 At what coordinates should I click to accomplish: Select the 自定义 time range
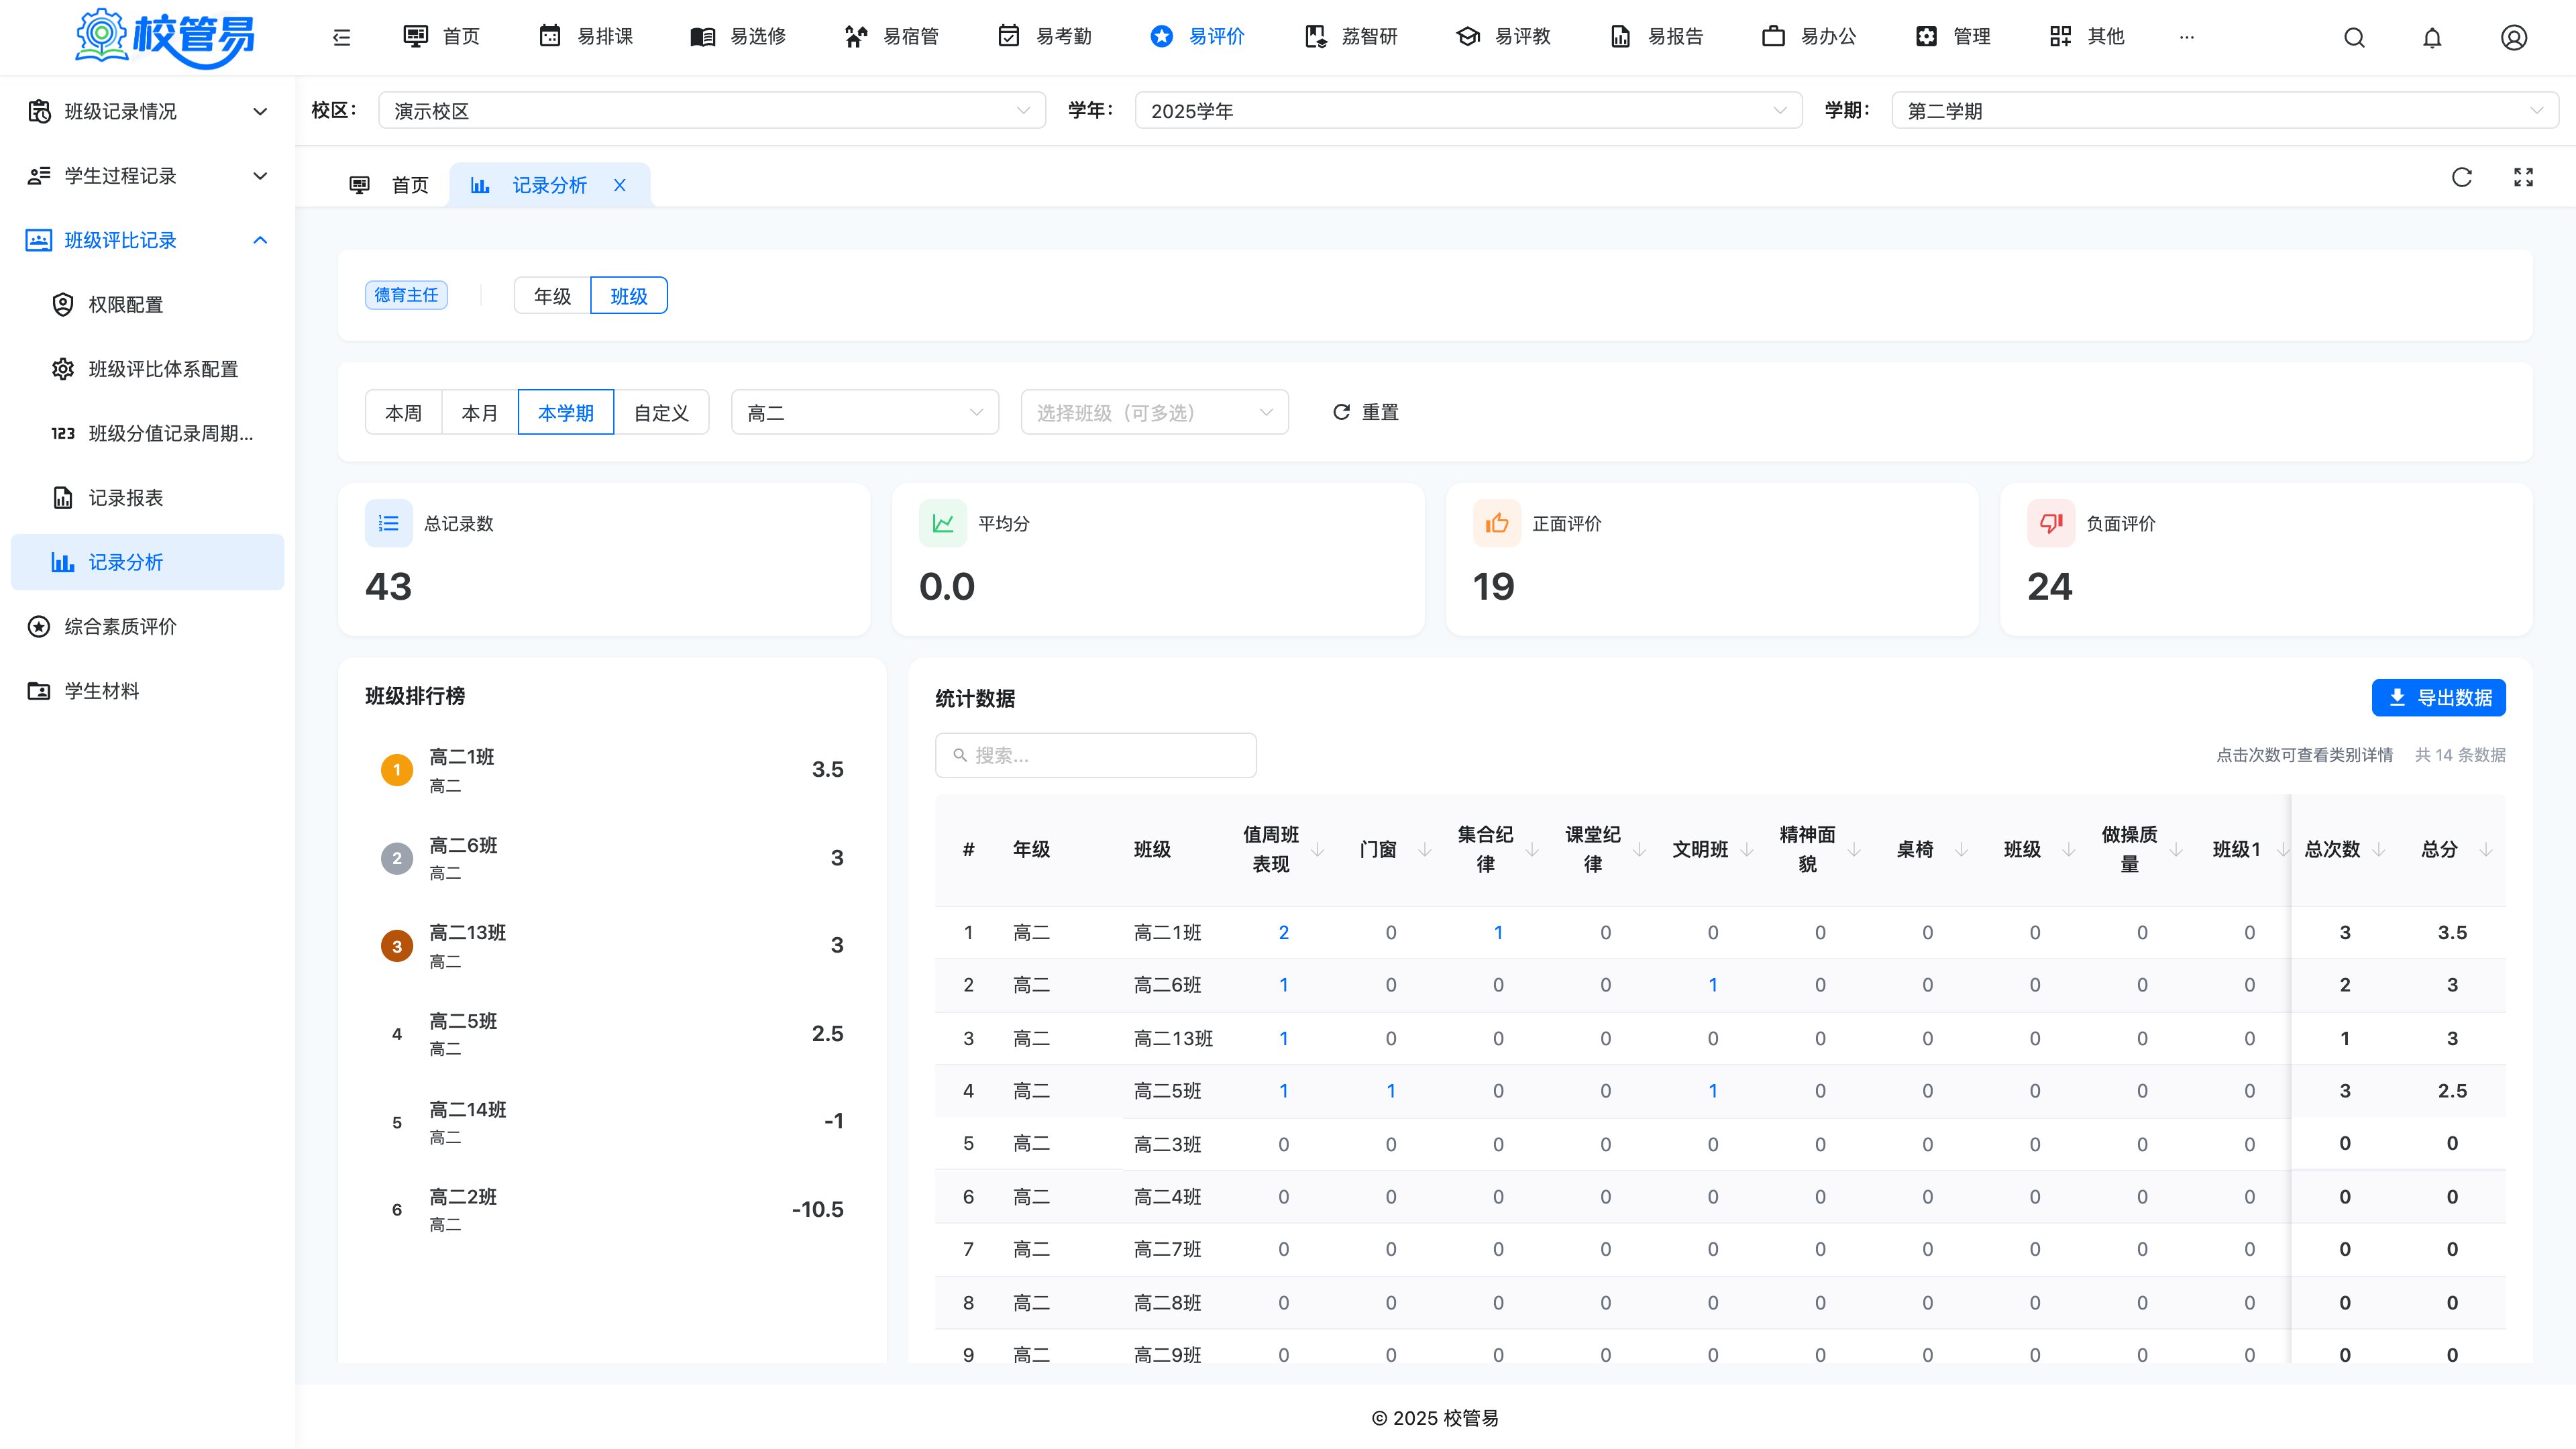(661, 413)
